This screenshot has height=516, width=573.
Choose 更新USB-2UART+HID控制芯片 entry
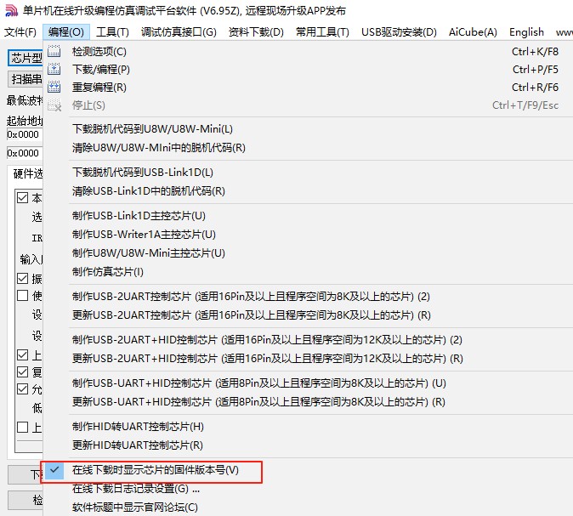pyautogui.click(x=308, y=359)
